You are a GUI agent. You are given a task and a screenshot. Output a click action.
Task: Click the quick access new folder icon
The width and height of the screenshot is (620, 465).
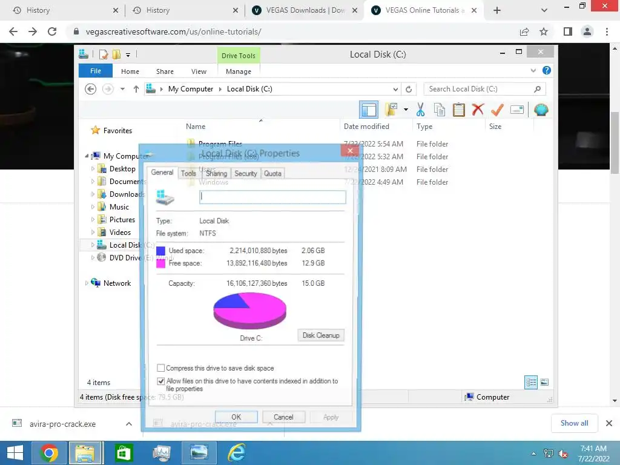116,54
